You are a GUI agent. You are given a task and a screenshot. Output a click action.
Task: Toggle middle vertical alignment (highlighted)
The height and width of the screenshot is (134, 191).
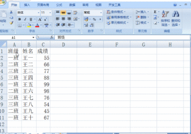[x=63, y=13]
